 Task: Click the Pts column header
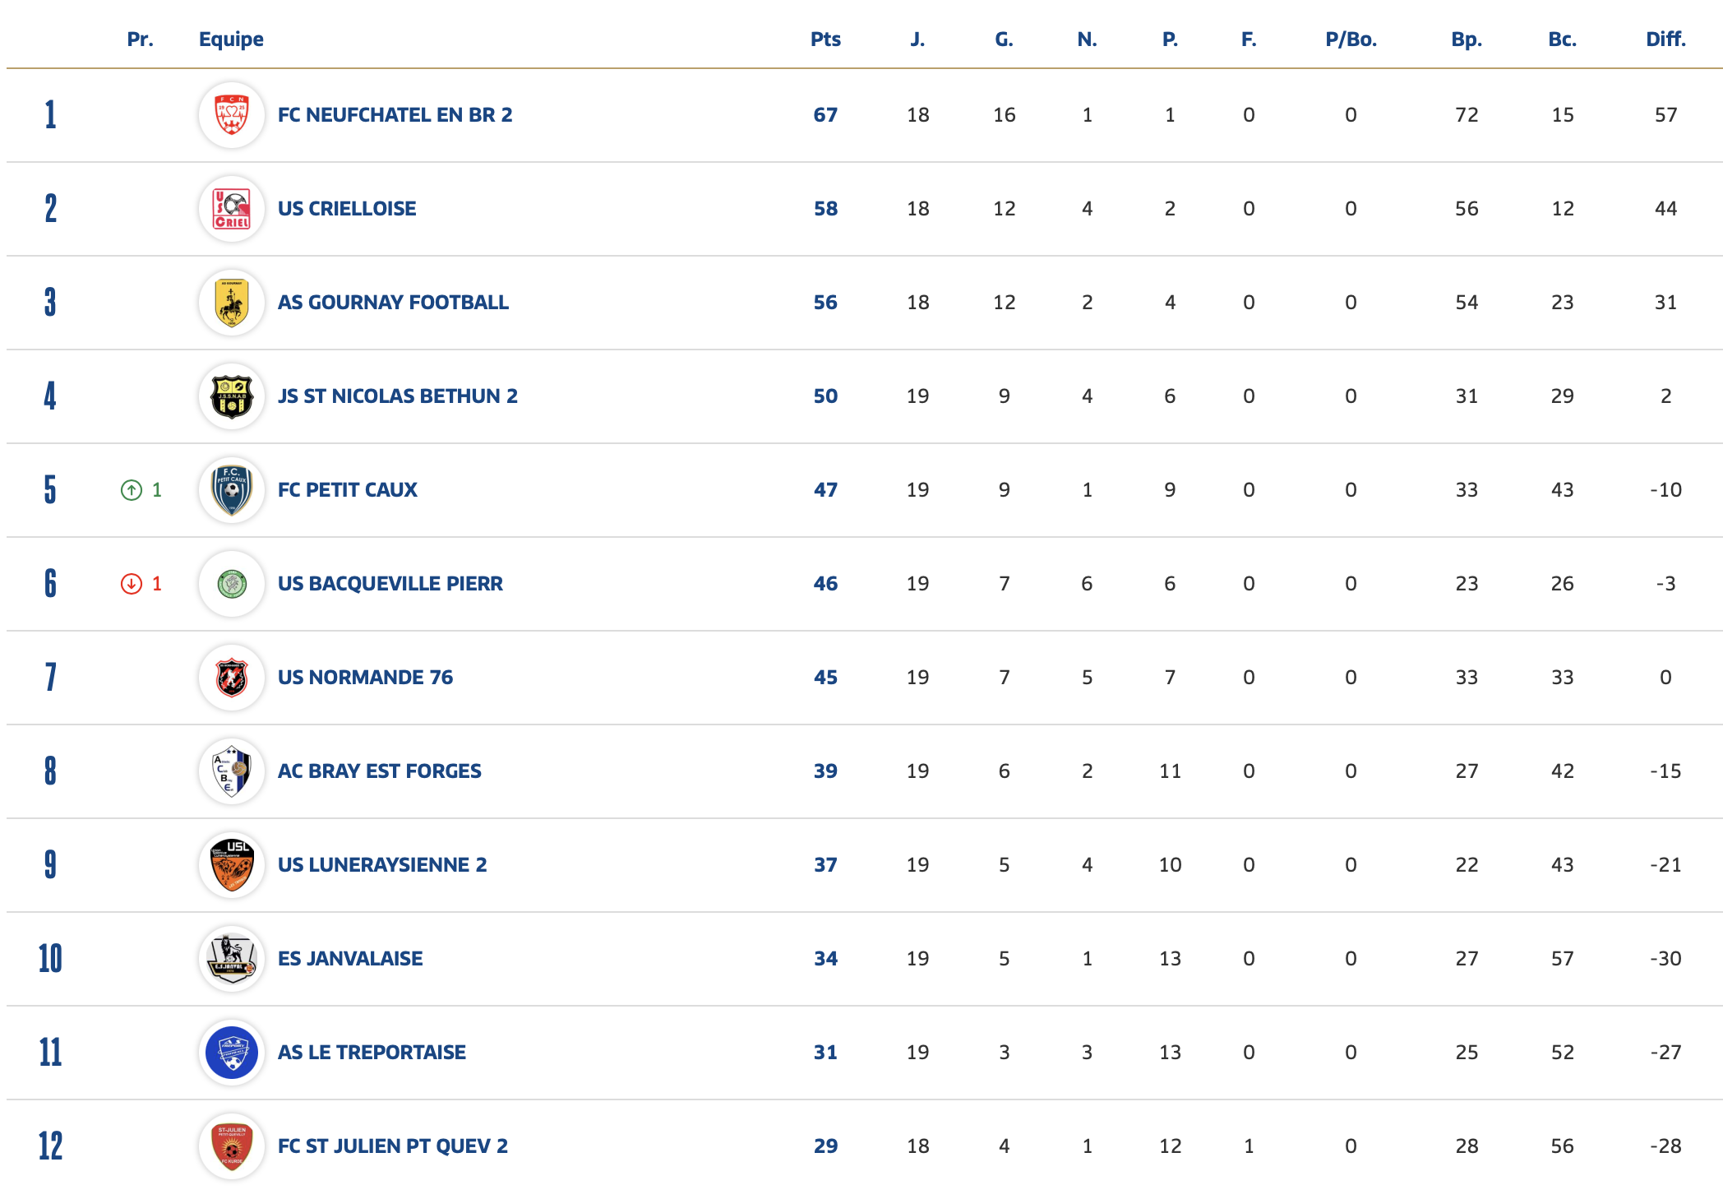(x=825, y=39)
